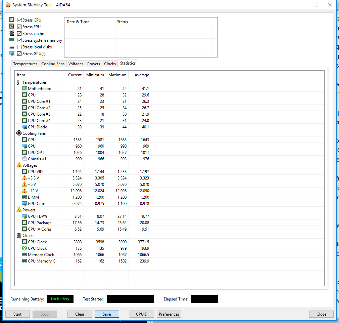Open the Preferences dialog

point(169,314)
